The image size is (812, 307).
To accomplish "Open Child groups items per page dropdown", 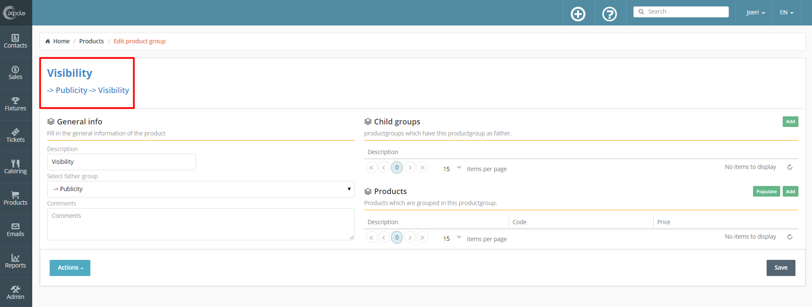I will [451, 168].
